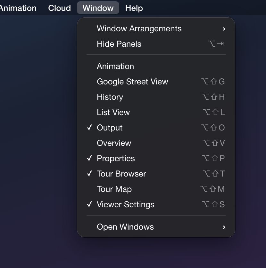This screenshot has height=268, width=266.
Task: Uncheck the Properties panel entry
Action: coord(156,158)
